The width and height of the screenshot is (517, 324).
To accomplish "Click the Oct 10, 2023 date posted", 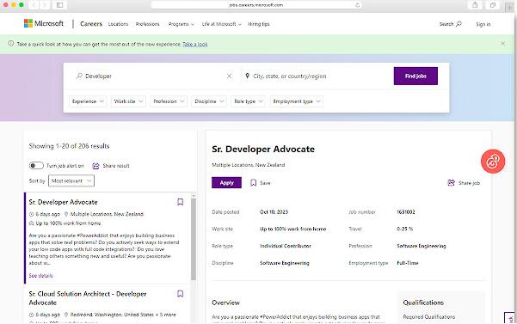I will coord(274,212).
